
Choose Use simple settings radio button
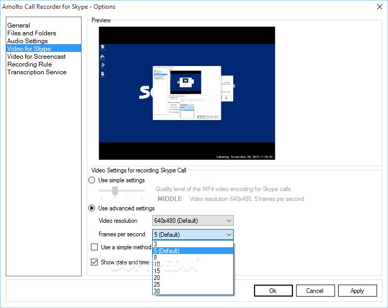coord(92,180)
